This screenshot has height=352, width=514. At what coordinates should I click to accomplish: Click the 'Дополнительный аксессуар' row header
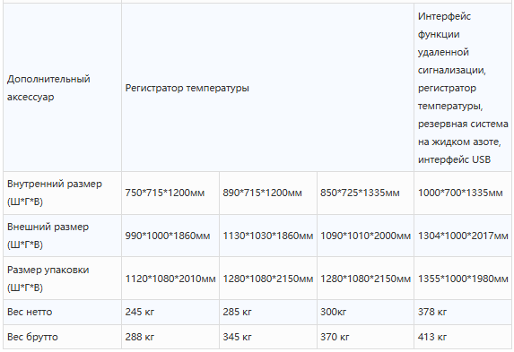click(x=48, y=88)
